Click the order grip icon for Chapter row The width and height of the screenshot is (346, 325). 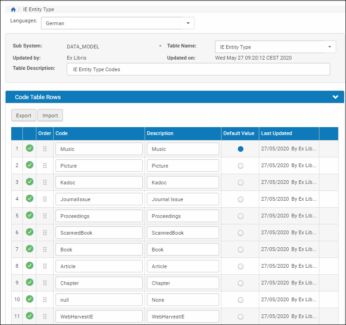[45, 283]
